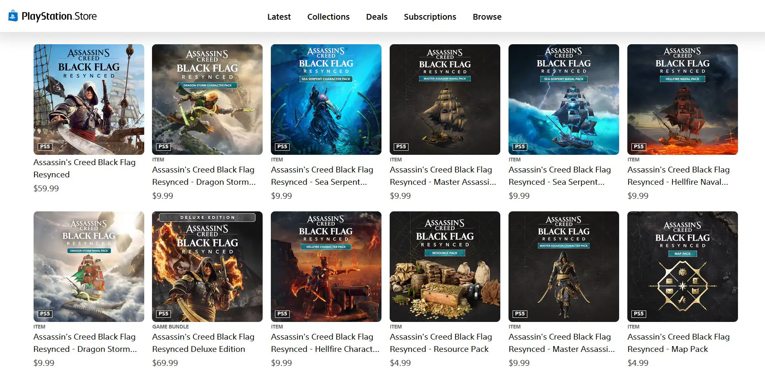Go to the Deals section

377,17
